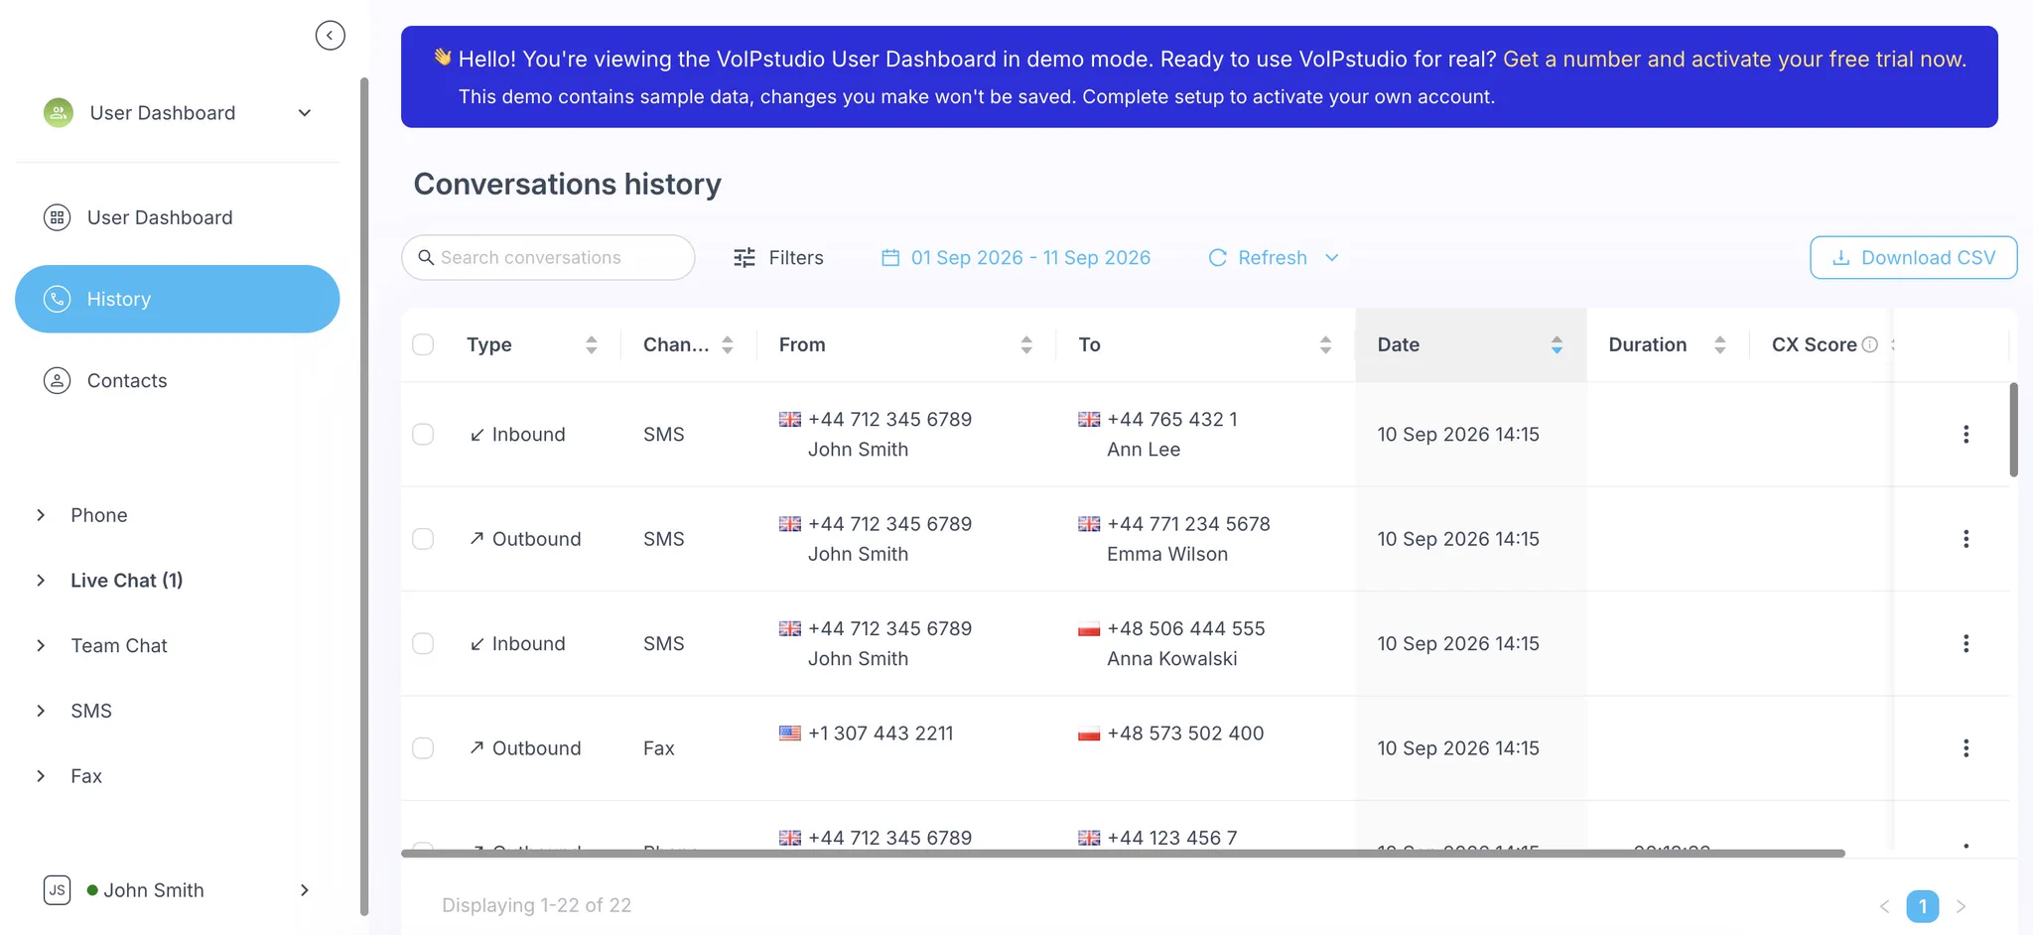
Task: Click the Filters button
Action: (x=778, y=257)
